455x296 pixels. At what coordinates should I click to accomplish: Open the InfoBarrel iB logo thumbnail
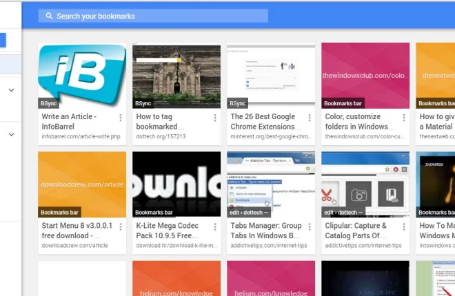pyautogui.click(x=82, y=76)
